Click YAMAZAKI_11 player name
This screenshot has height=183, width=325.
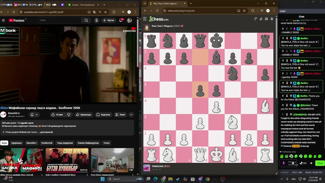click(159, 166)
